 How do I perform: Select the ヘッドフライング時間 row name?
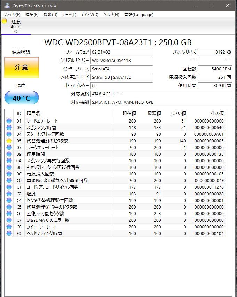point(44,233)
